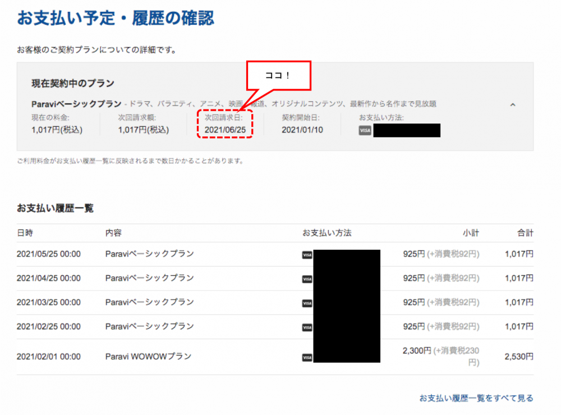
Task: Collapse the current plan details chevron
Action: 513,104
